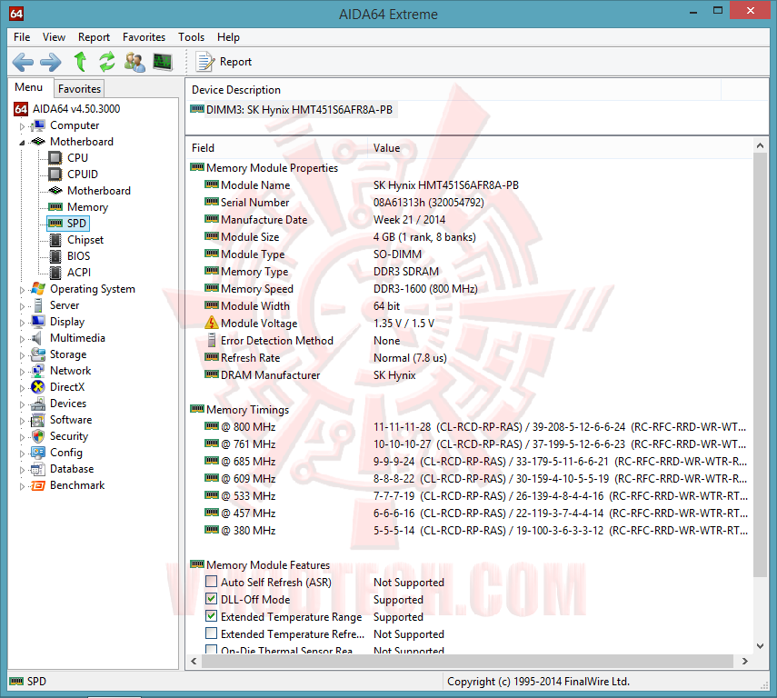Viewport: 777px width, 698px height.
Task: Click vertical scrollbar down arrow
Action: [x=760, y=645]
